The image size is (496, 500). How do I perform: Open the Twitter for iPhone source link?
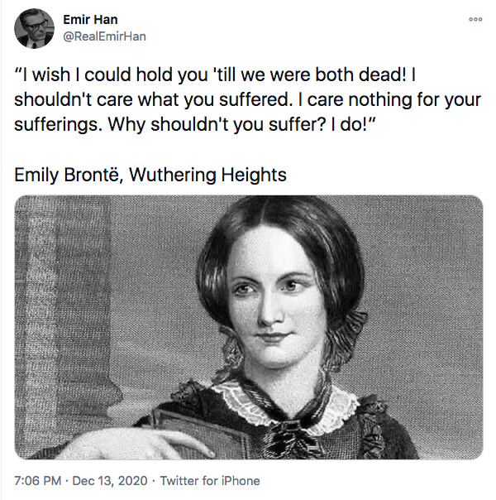click(209, 481)
